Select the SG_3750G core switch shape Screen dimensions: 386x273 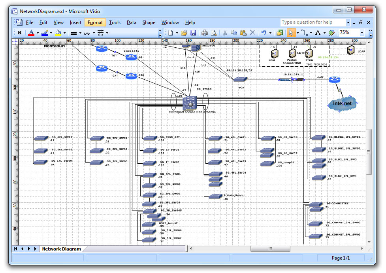pos(190,103)
